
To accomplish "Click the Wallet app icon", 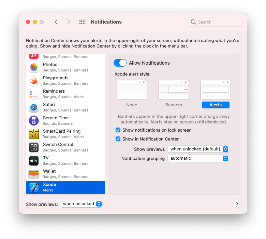I will tap(34, 174).
